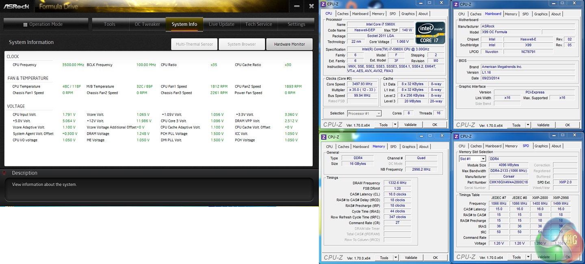Select the Memory tab in CPU-Z Mainboard window
585x264 pixels.
[x=511, y=14]
